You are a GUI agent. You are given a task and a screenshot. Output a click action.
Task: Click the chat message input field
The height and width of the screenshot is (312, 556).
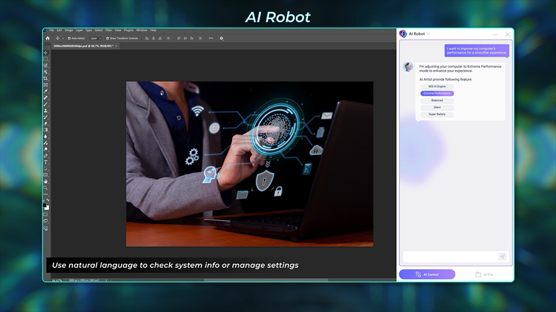[450, 256]
